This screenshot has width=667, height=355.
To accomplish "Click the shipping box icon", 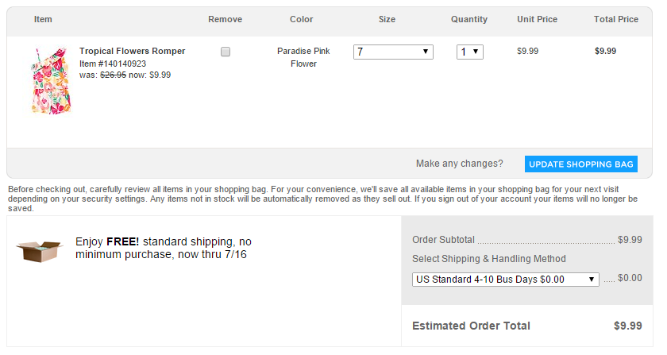I will pos(39,249).
